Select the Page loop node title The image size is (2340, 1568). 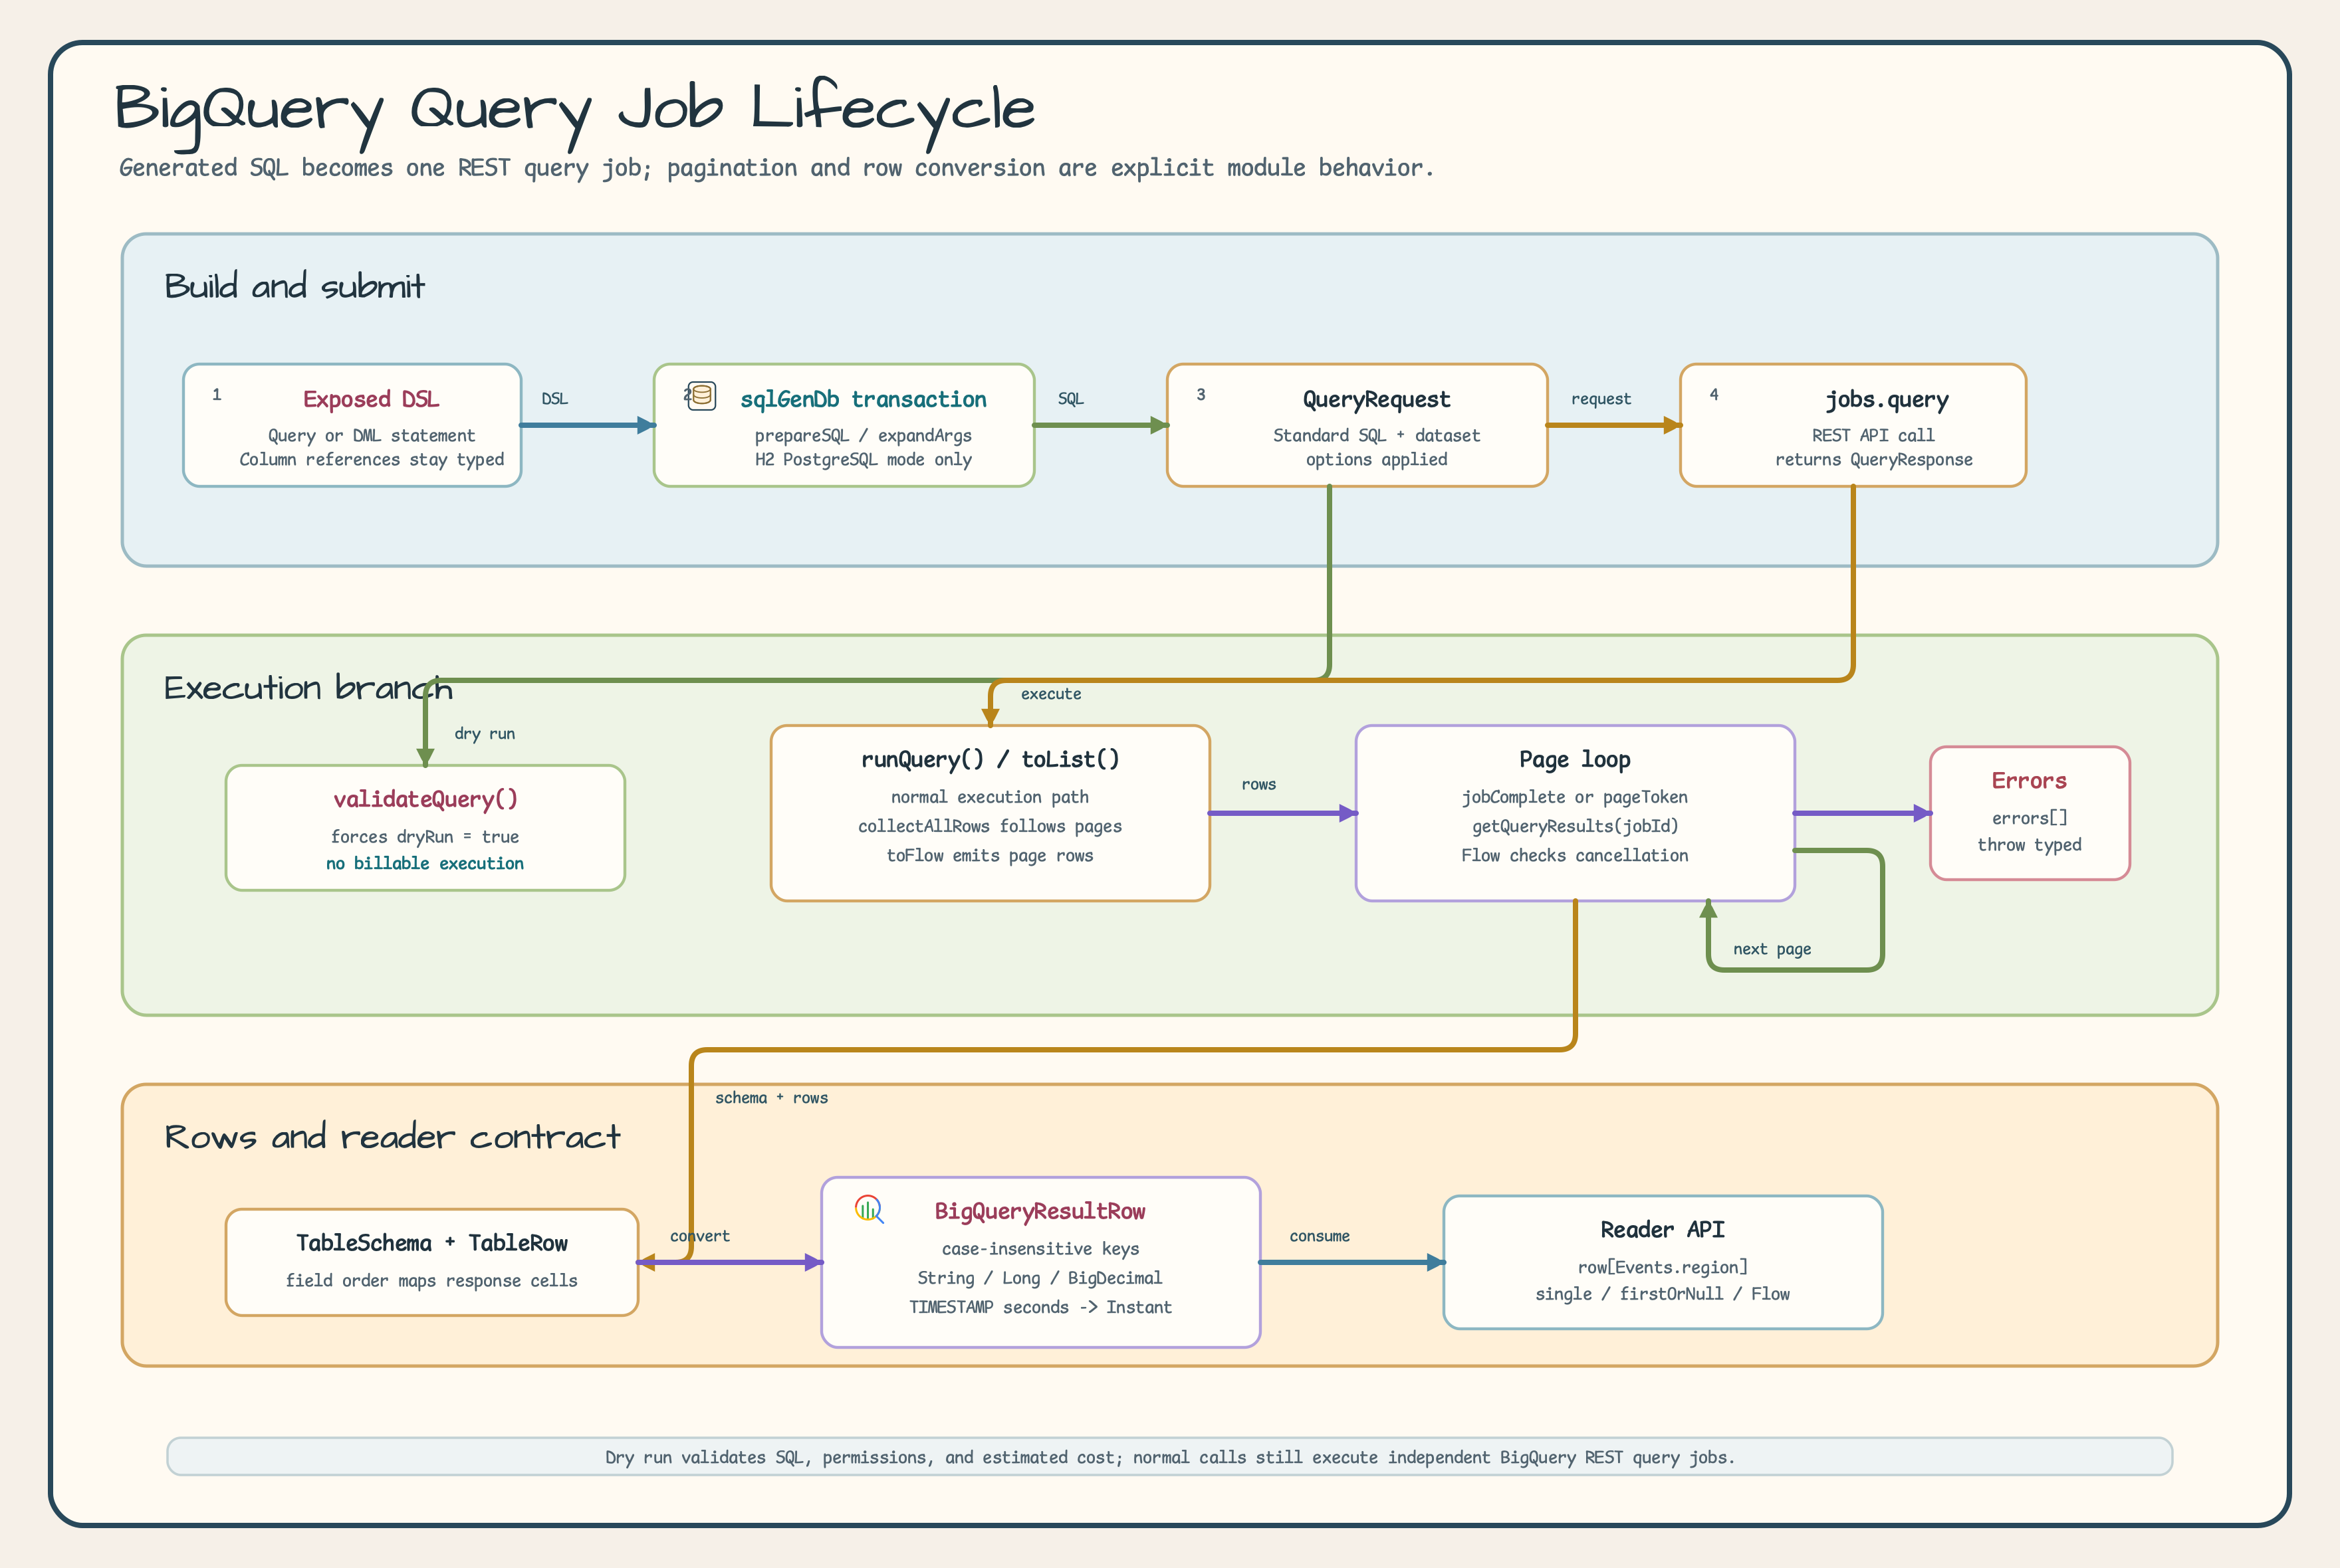tap(1575, 760)
